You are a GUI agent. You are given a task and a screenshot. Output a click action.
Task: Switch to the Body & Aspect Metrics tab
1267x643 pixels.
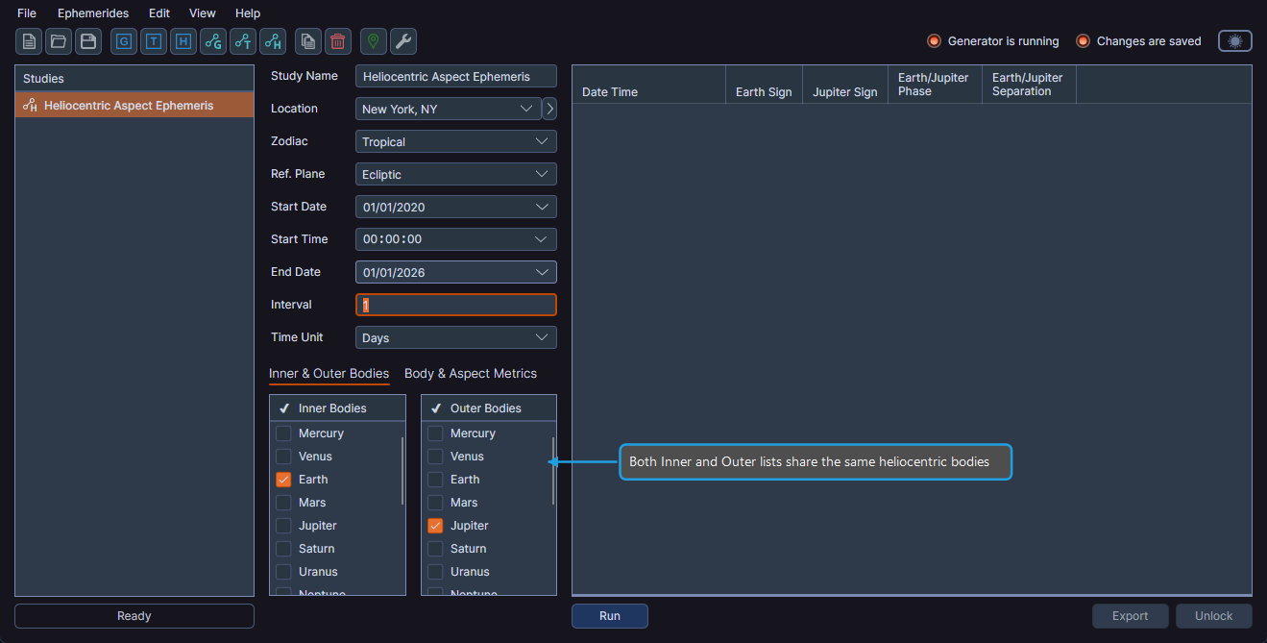[x=471, y=373]
